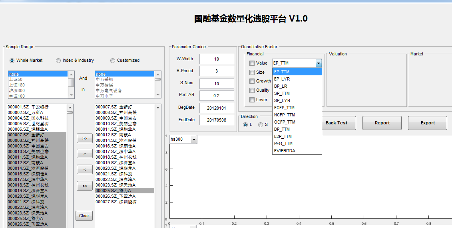Select 申万采掘 in the industry list

[x=125, y=79]
